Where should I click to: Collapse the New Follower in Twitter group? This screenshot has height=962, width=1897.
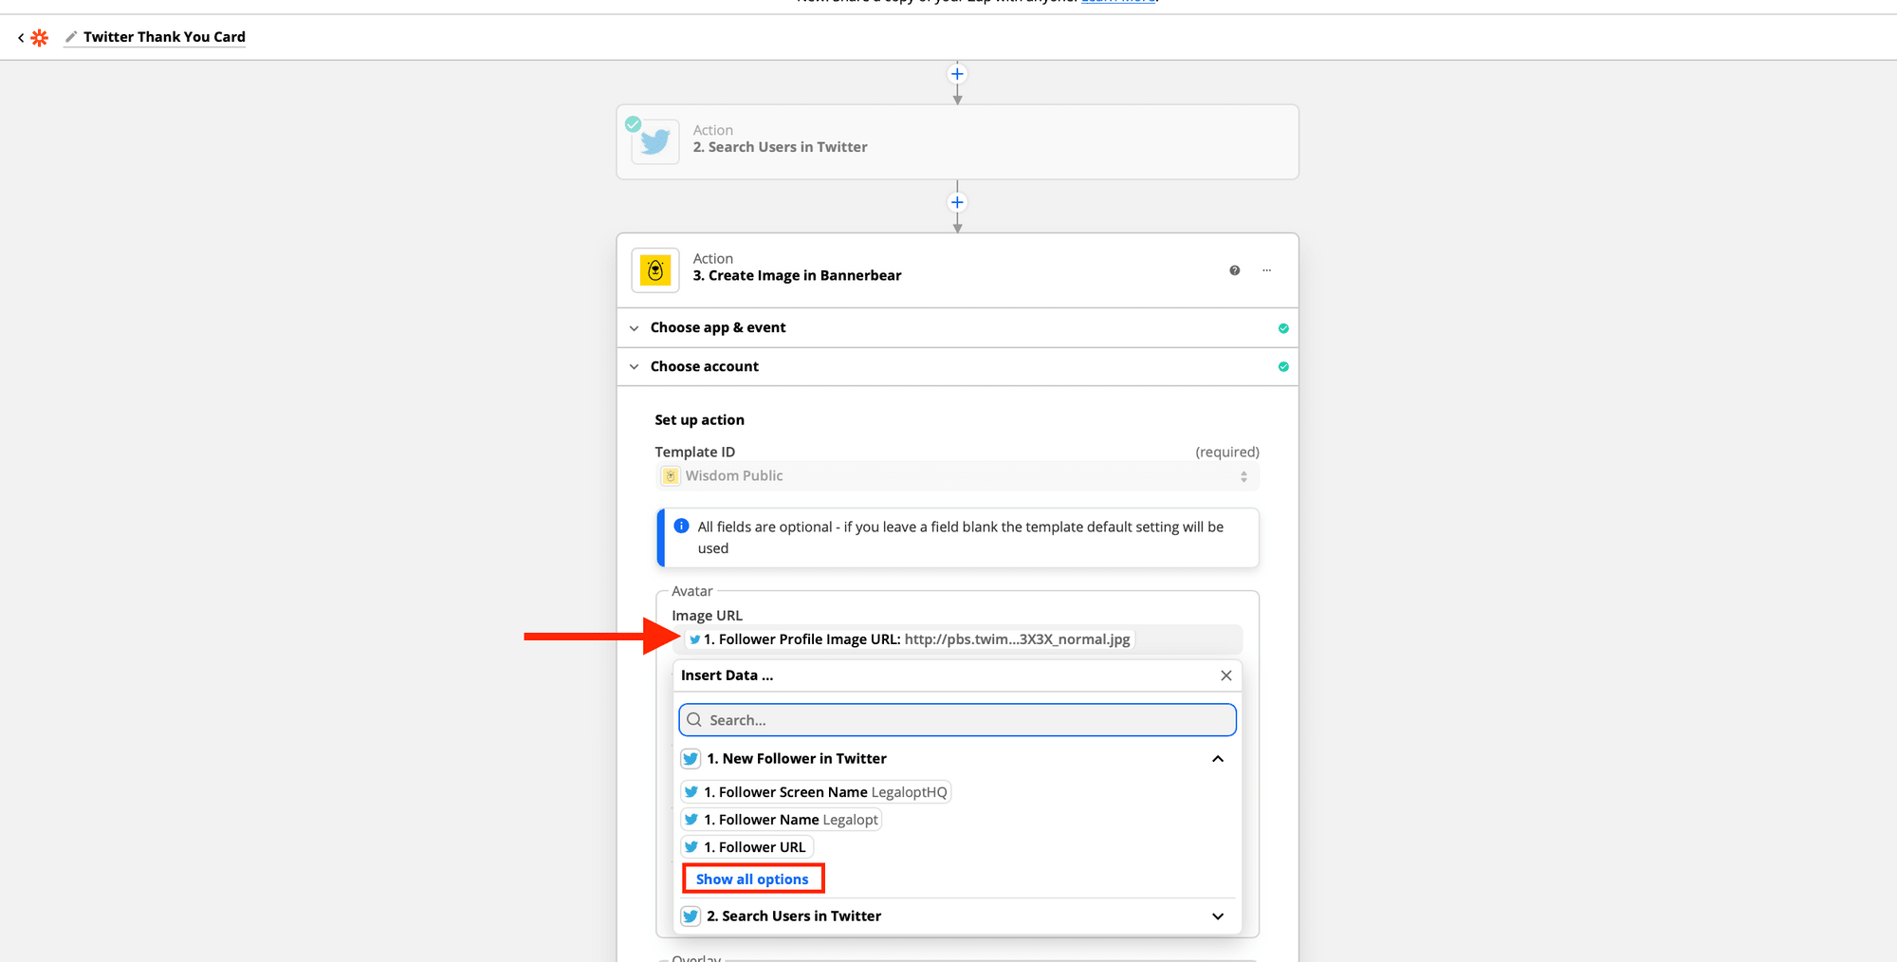(1218, 759)
